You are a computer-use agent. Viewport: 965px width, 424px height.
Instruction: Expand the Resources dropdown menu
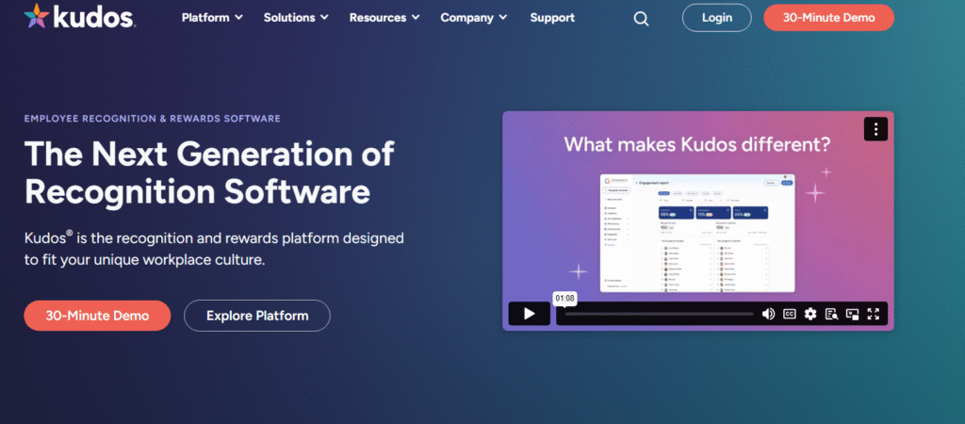tap(384, 18)
